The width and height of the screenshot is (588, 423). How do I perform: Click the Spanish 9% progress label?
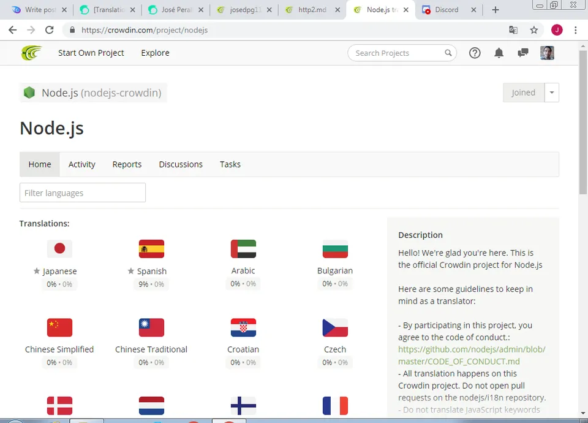(x=151, y=284)
